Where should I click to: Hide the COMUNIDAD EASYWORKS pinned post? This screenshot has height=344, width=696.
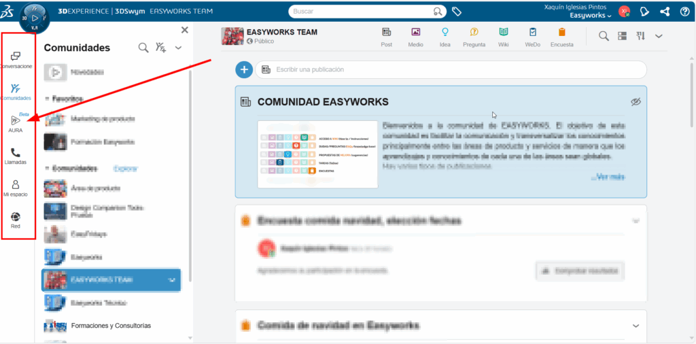[x=636, y=102]
